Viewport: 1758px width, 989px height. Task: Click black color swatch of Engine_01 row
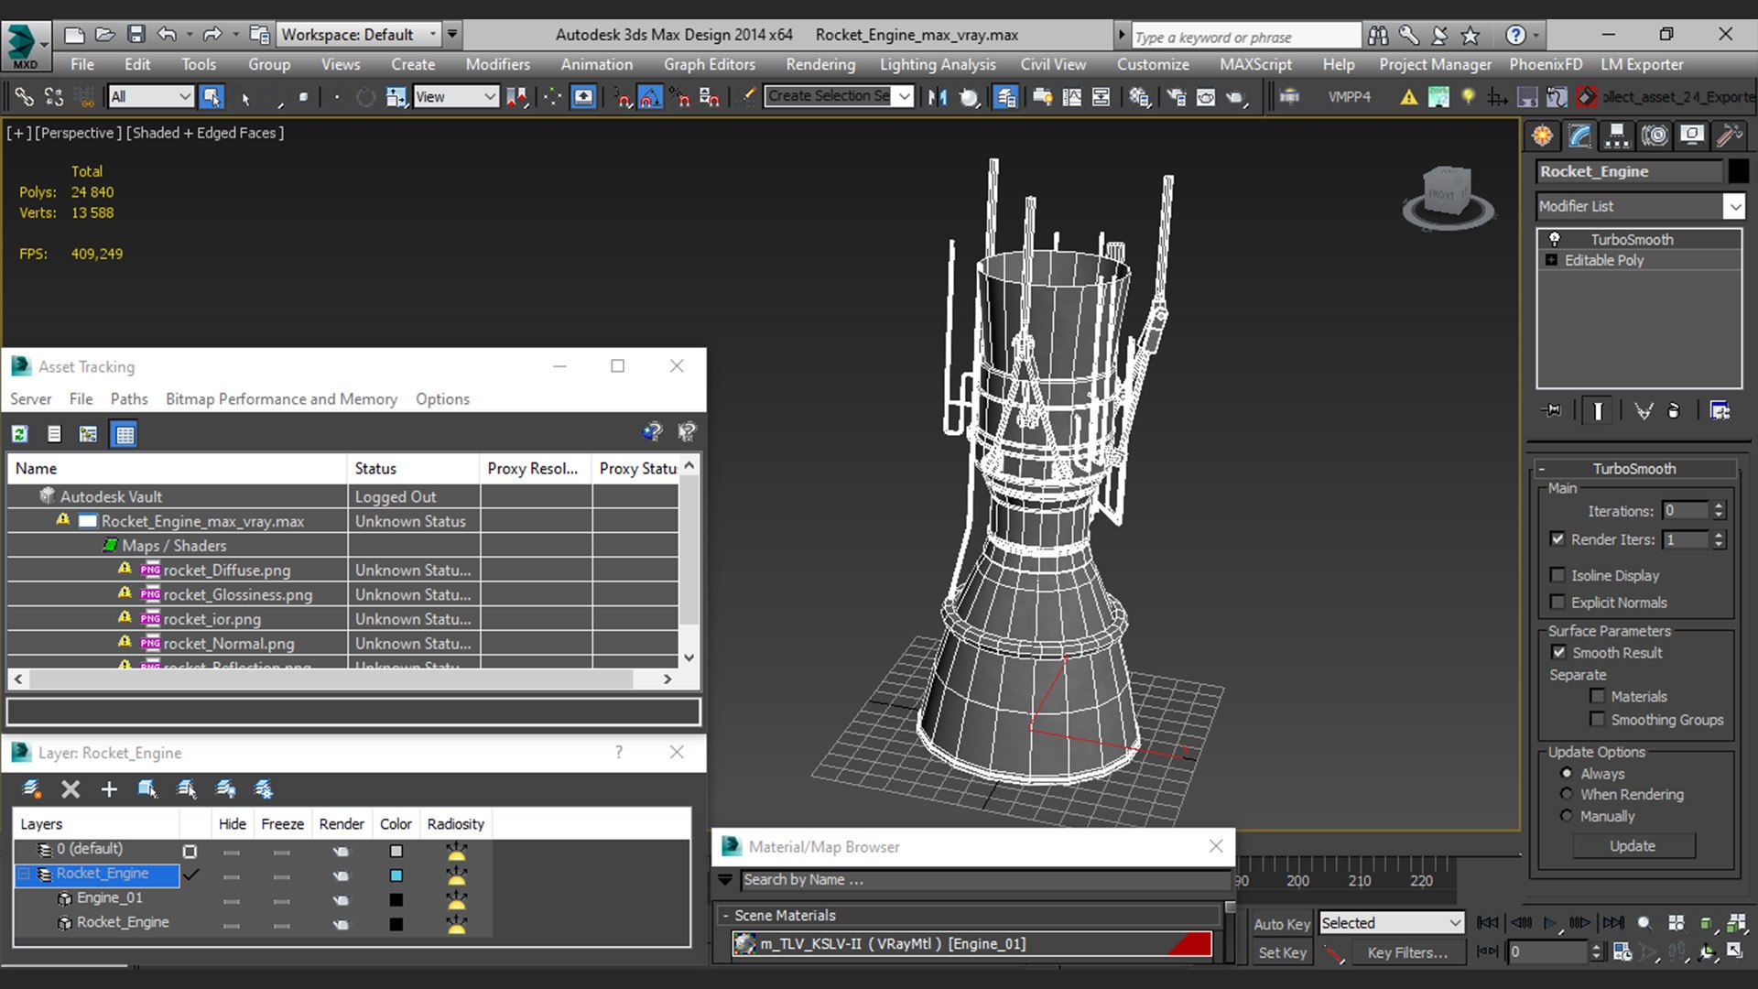click(x=396, y=899)
